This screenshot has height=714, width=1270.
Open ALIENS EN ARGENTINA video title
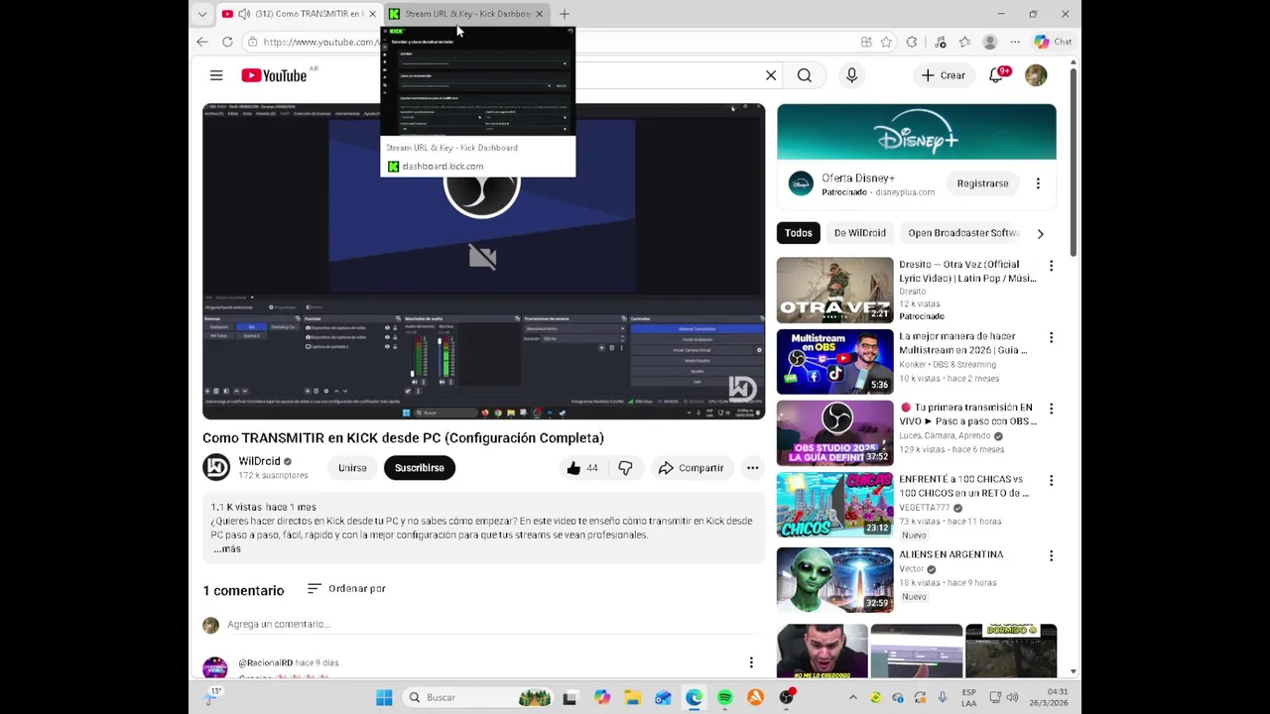[x=951, y=554]
